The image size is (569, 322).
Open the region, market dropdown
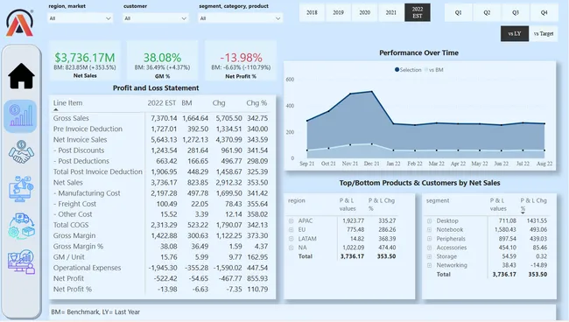point(81,18)
